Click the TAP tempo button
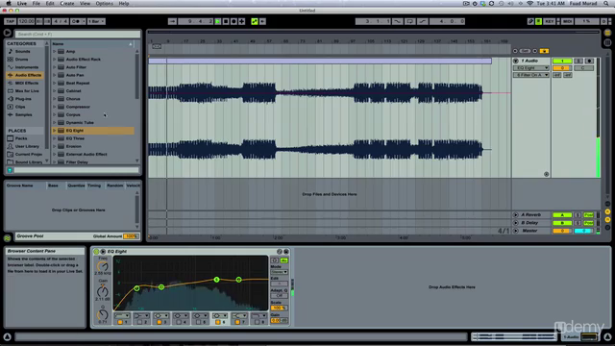Screen dimensions: 615x346 pos(10,21)
